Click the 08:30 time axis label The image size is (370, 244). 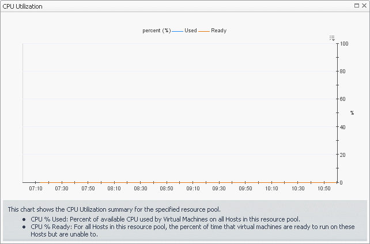(141, 189)
